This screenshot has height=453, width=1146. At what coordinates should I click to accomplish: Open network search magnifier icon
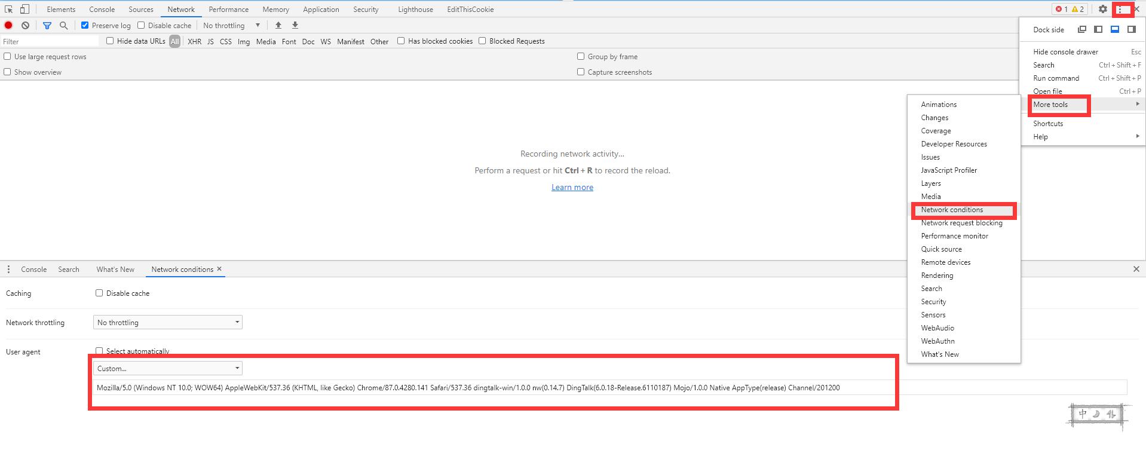[63, 25]
